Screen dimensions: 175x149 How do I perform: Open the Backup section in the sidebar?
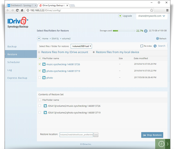pos(12,46)
